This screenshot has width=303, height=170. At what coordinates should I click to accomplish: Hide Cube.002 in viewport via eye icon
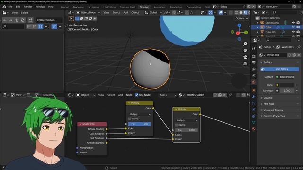294,32
